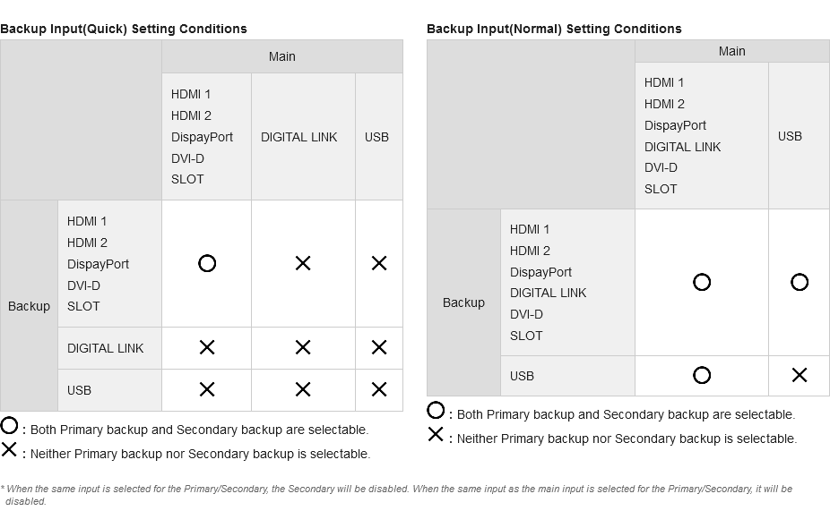Click the "Backup Input(Normal) Setting Conditions" title
The image size is (830, 511).
coord(554,29)
